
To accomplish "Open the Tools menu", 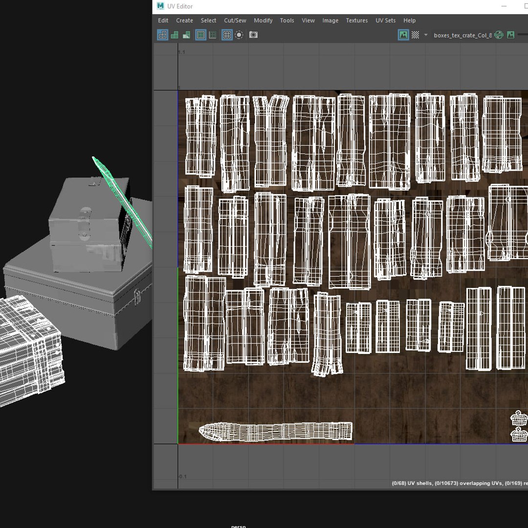I will pyautogui.click(x=287, y=20).
